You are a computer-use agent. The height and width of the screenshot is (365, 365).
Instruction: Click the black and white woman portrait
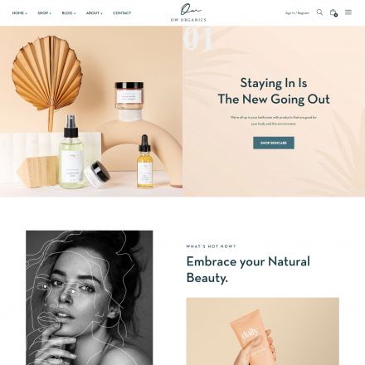coord(90,298)
